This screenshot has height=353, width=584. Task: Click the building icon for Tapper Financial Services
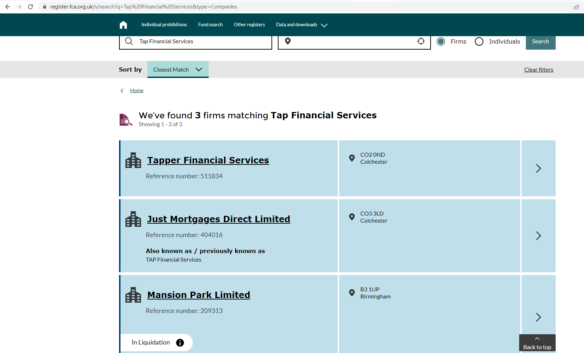(133, 160)
